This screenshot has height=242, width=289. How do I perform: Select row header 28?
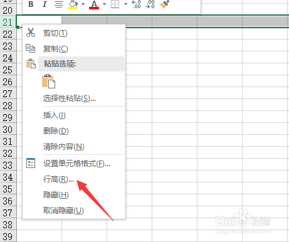tap(8, 105)
